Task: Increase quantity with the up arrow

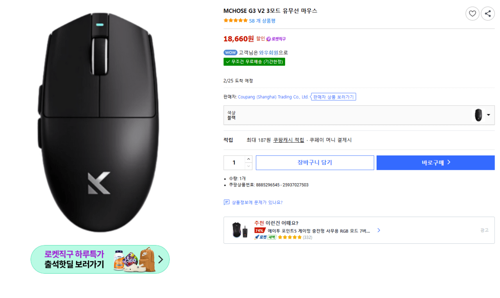Action: tap(248, 159)
